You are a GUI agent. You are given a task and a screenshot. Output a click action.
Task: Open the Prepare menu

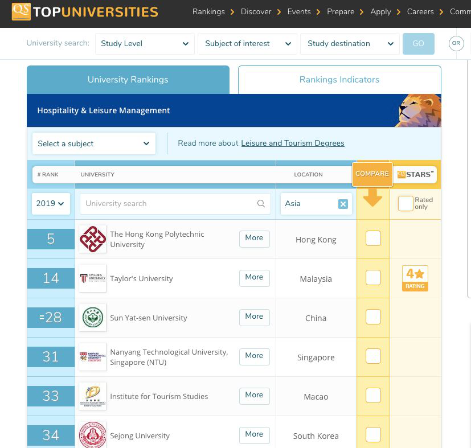pos(341,12)
